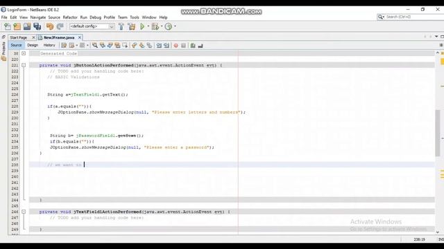
Task: Switch to the Start Page tab
Action: [x=19, y=37]
